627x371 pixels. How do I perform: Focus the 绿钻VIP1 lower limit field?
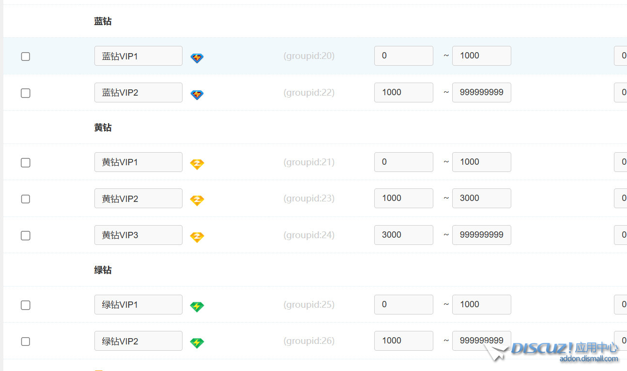point(403,305)
